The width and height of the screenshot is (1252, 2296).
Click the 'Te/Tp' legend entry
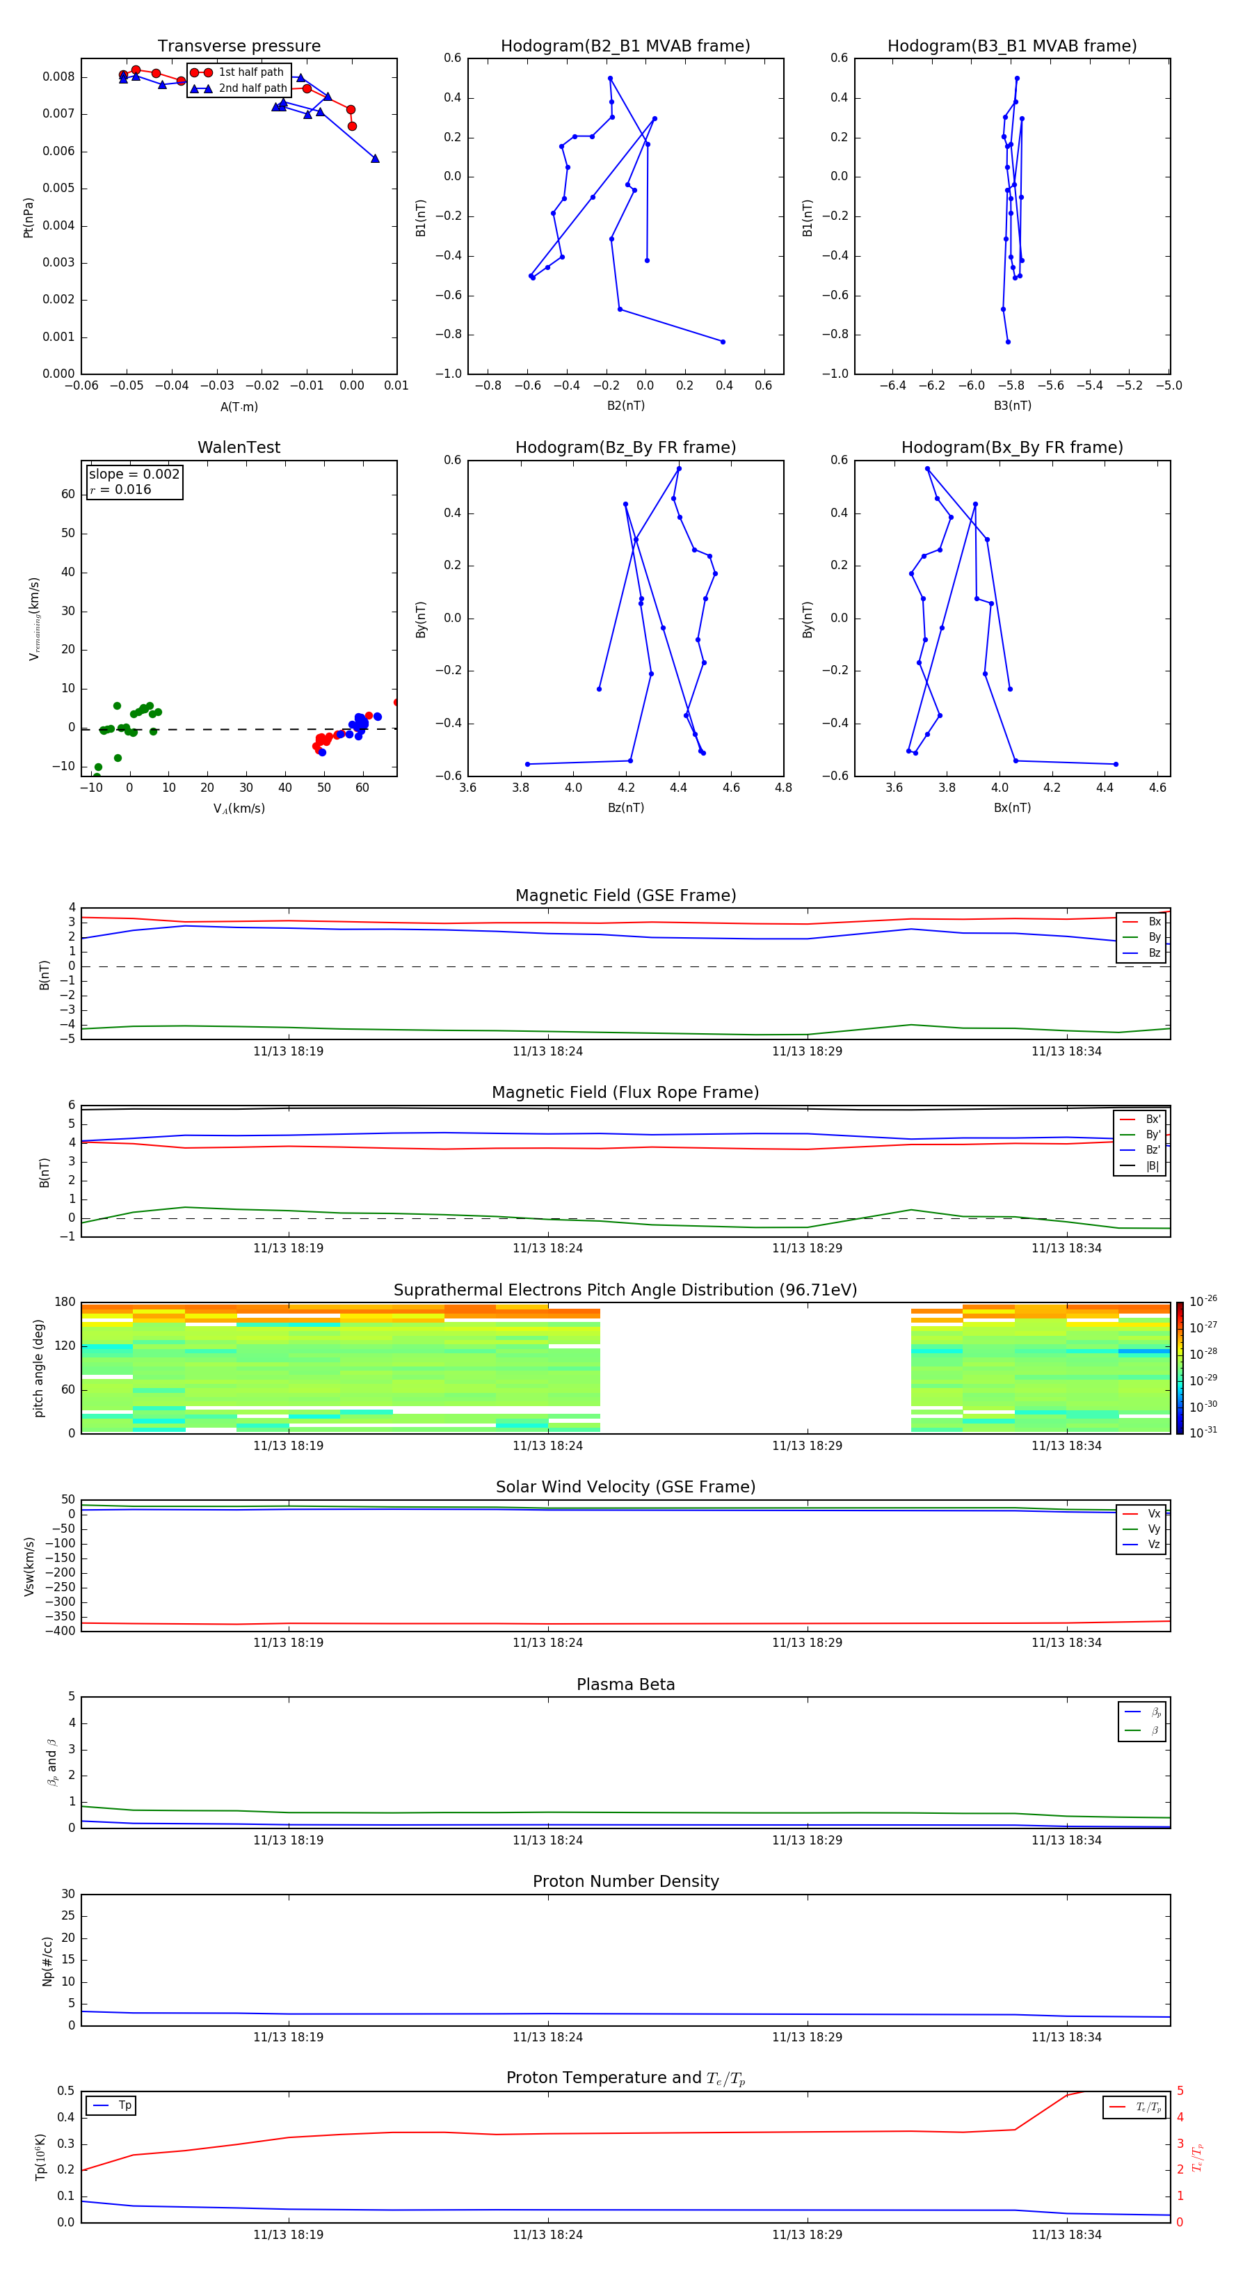point(1134,2108)
